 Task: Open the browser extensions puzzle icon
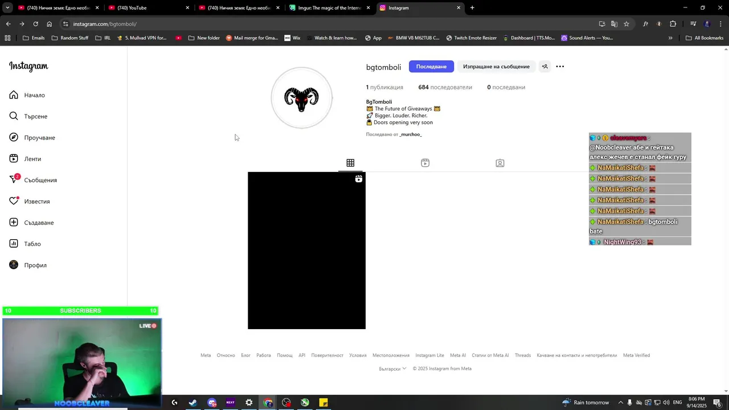point(673,24)
